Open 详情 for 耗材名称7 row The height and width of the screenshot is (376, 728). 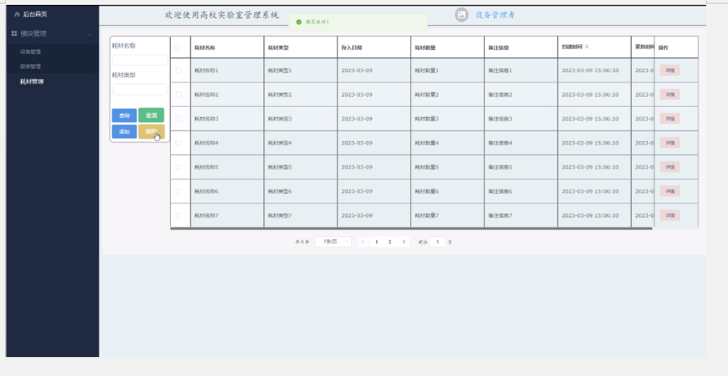point(670,215)
